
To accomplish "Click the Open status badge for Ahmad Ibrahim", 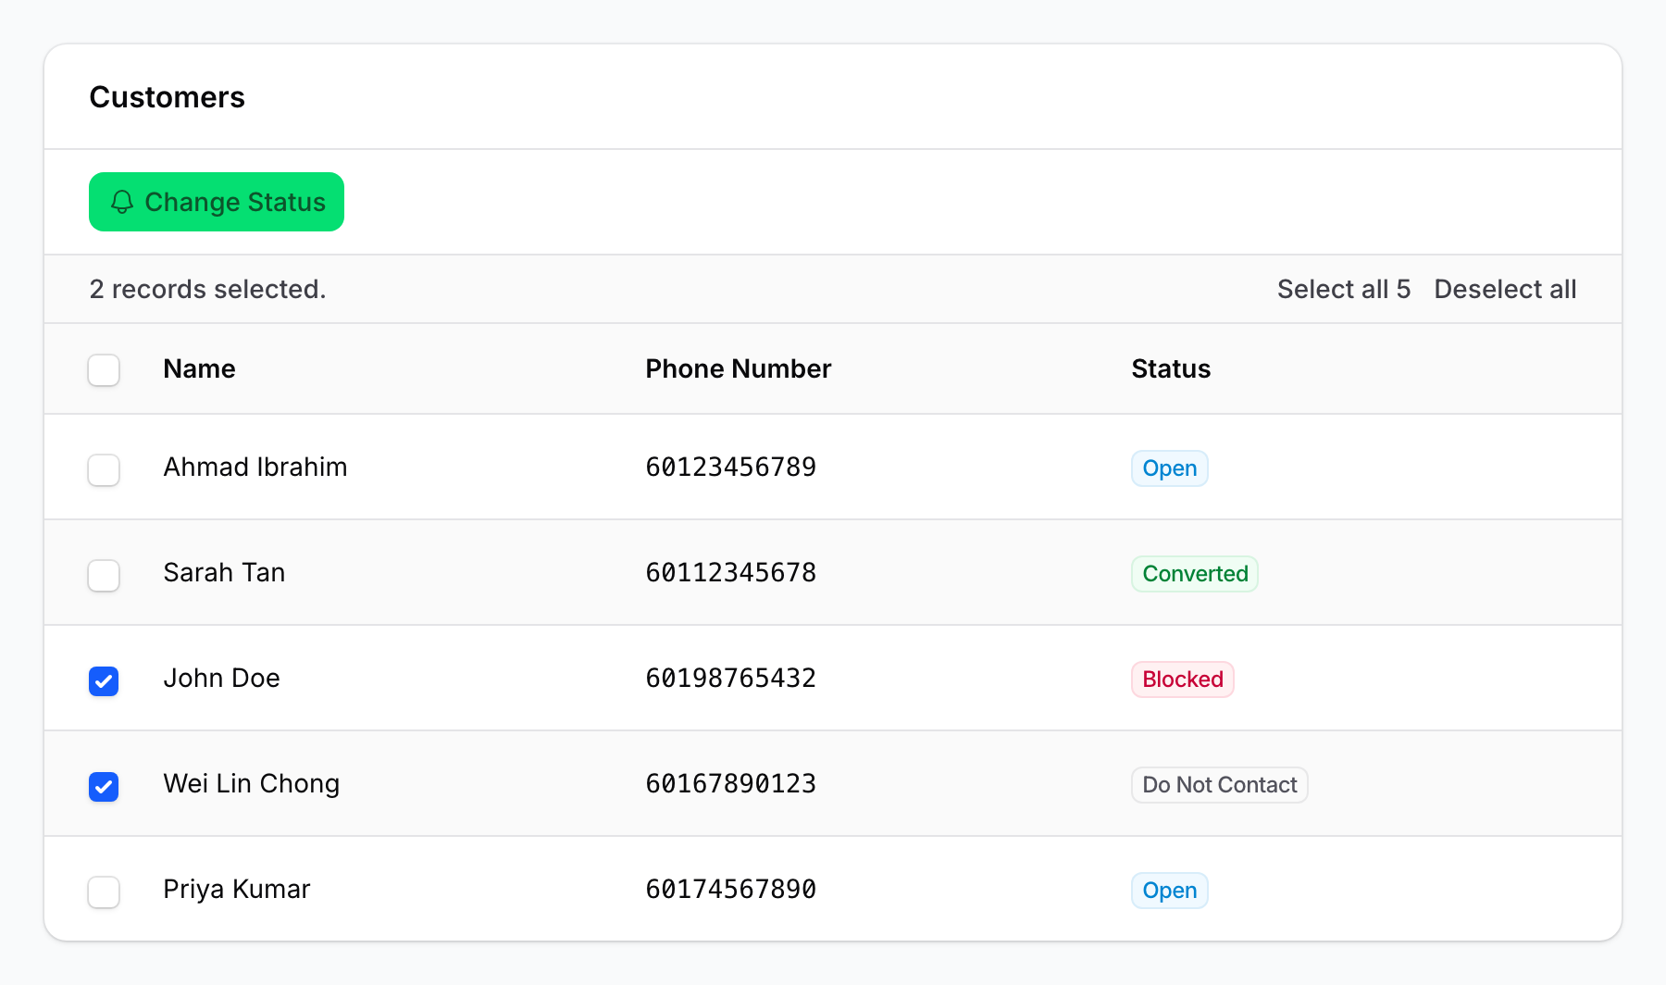I will tap(1169, 468).
